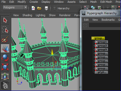Pick the Paint Selection brush tool
Viewport: 121px width, 91px height.
[5, 39]
